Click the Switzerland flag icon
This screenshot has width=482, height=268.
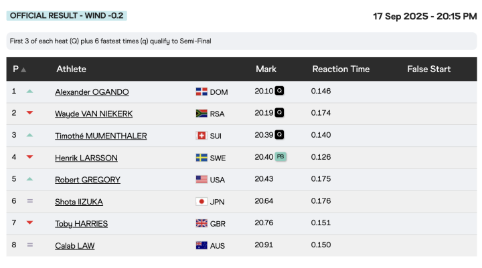click(201, 136)
